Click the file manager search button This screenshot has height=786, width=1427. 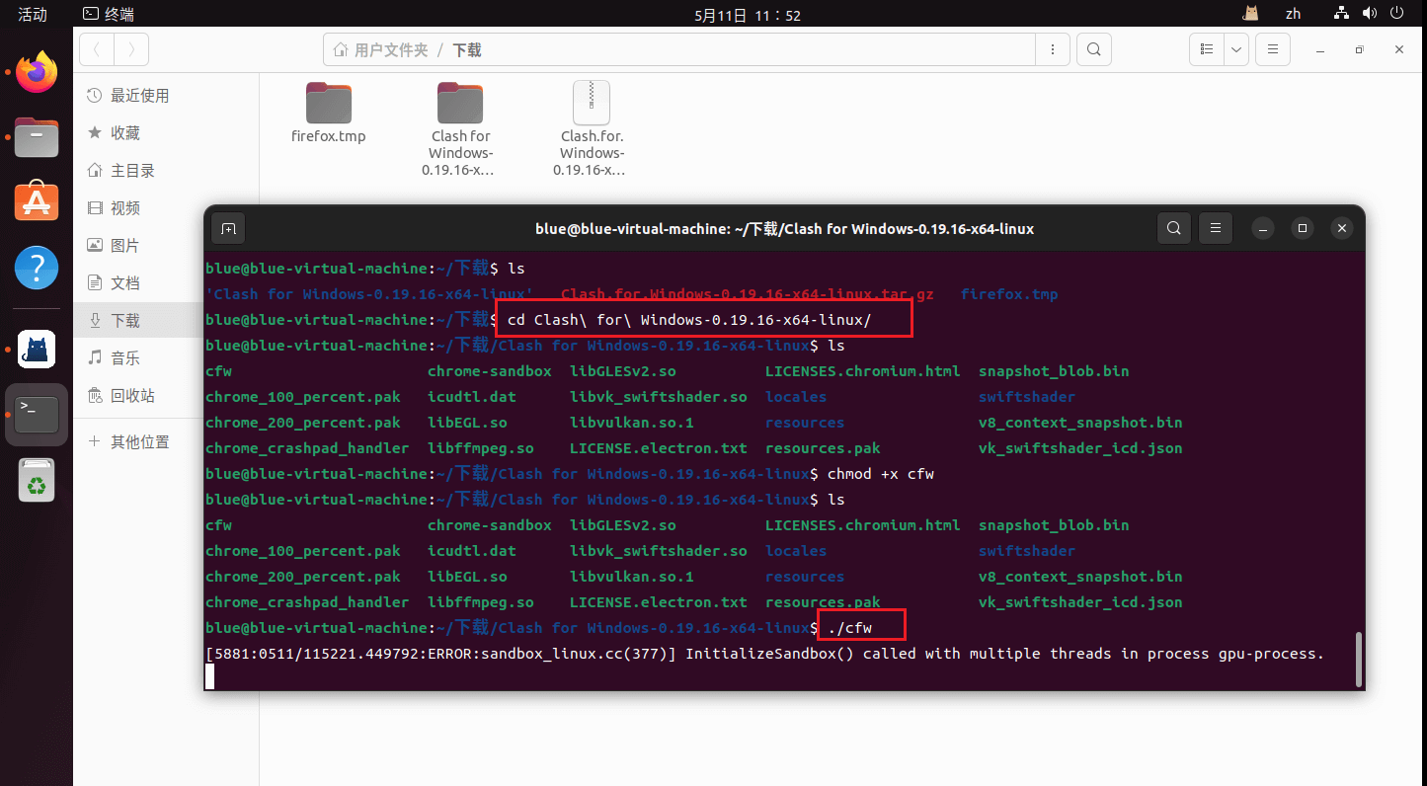coord(1093,49)
